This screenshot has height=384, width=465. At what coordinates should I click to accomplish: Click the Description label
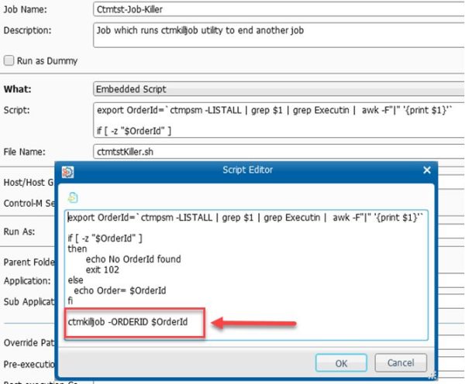tap(27, 30)
